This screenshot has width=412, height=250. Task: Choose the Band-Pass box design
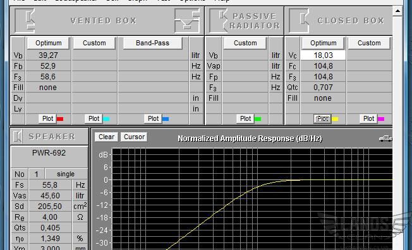click(x=153, y=43)
